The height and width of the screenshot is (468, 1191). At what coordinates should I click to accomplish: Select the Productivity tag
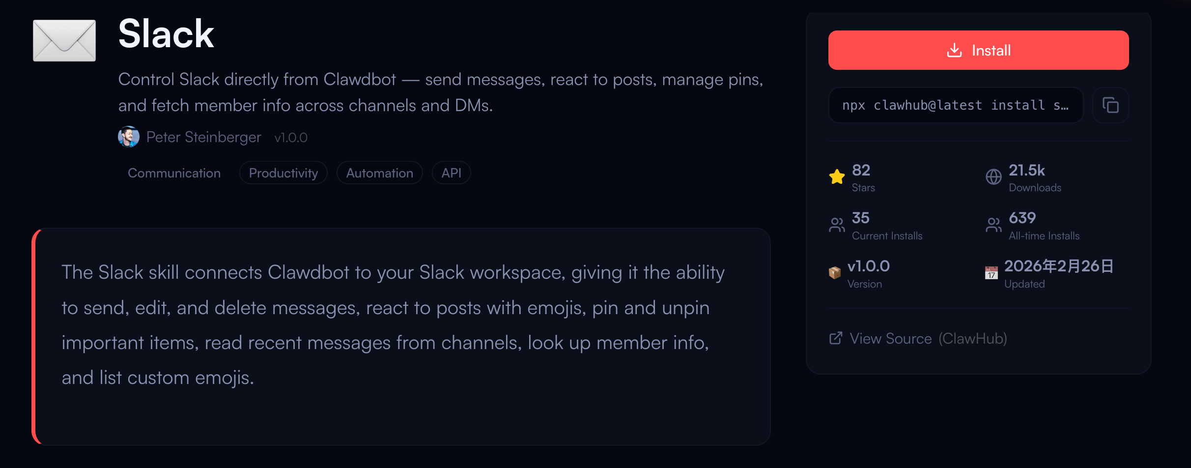click(x=283, y=173)
